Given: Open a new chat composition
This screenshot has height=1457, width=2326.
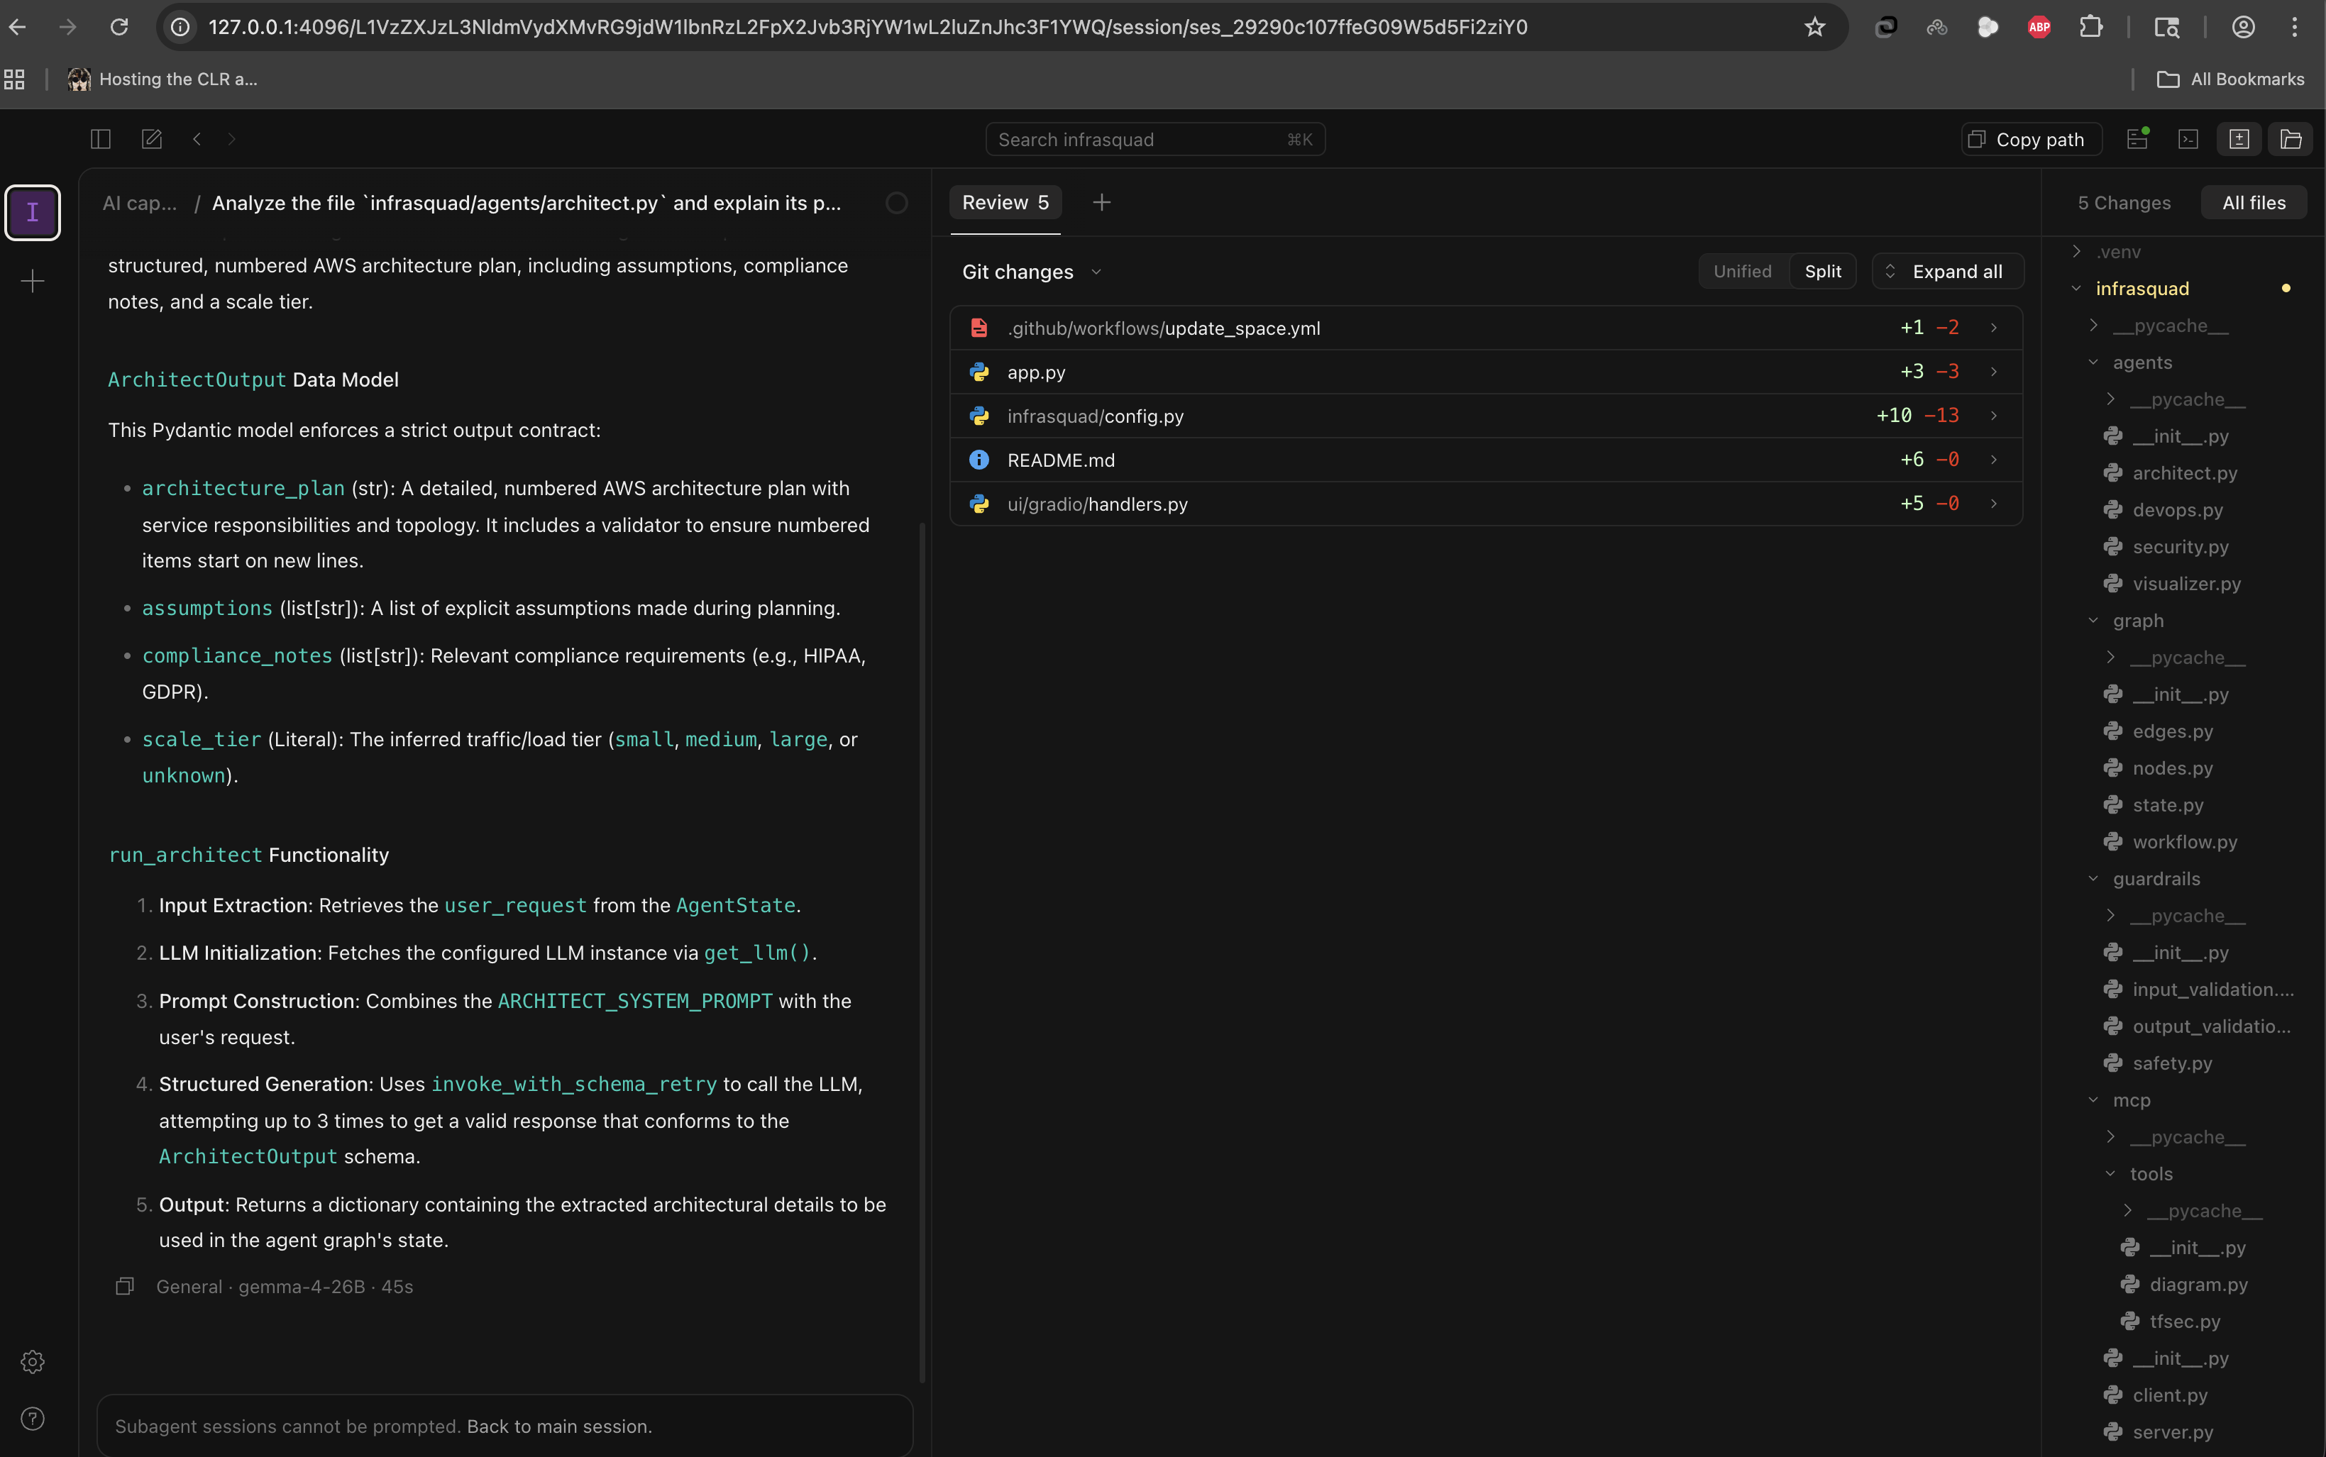Looking at the screenshot, I should click(x=150, y=139).
